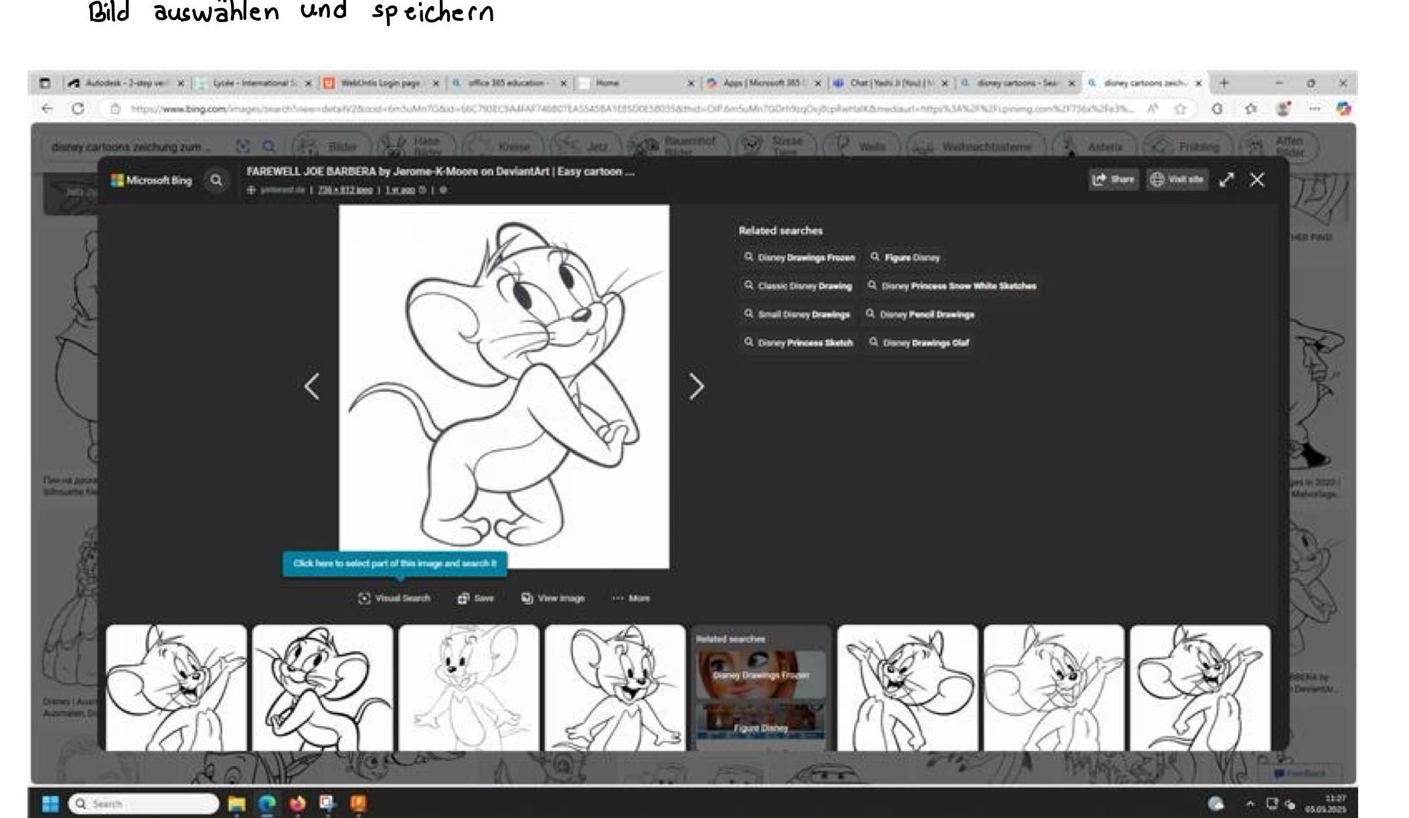
Task: Switch to the Home browser tab
Action: click(x=635, y=83)
